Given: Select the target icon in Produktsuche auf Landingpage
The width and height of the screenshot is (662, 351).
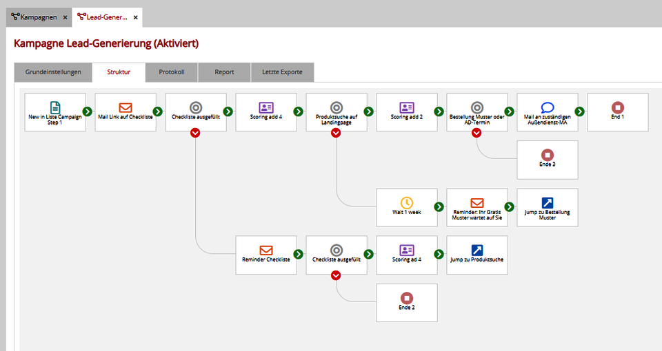Looking at the screenshot, I should coord(337,107).
